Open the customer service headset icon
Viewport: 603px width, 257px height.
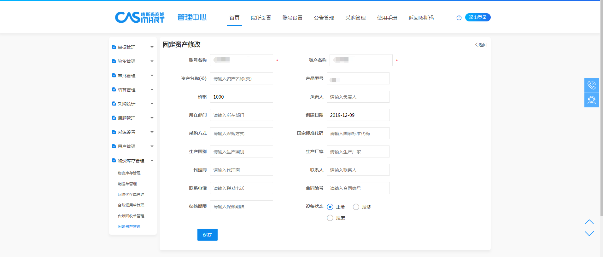click(x=591, y=100)
